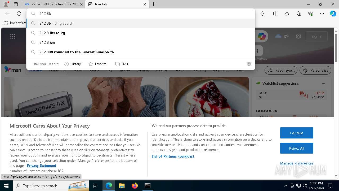Open Copilot icon on the new tab page
The width and height of the screenshot is (339, 191).
coord(262,36)
